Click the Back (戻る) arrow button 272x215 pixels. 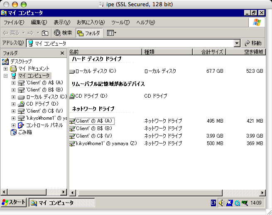tap(11, 33)
